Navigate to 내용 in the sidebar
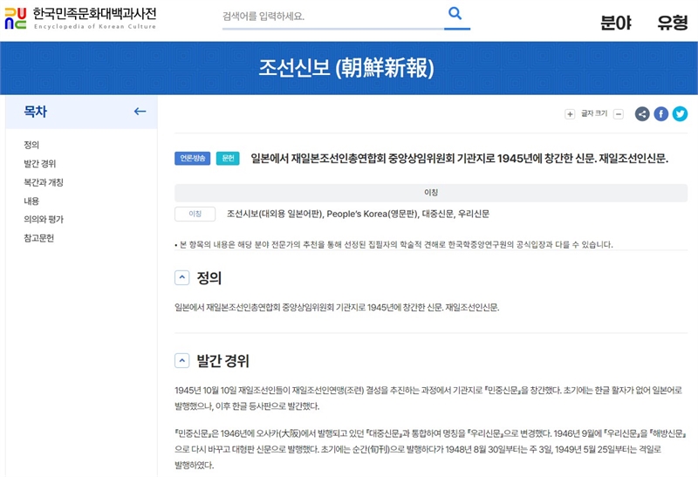 pos(31,201)
